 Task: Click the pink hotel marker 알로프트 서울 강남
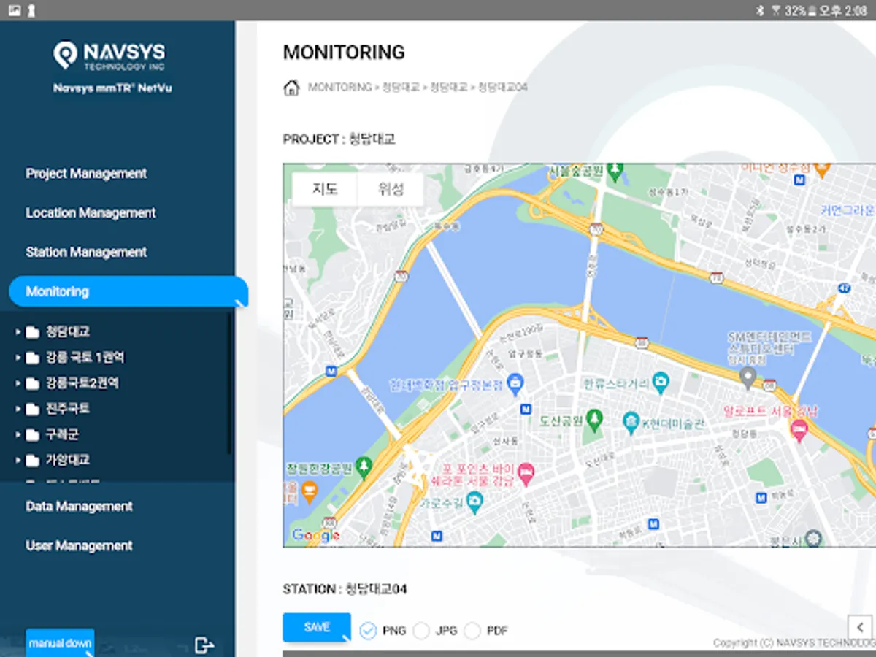tap(799, 431)
